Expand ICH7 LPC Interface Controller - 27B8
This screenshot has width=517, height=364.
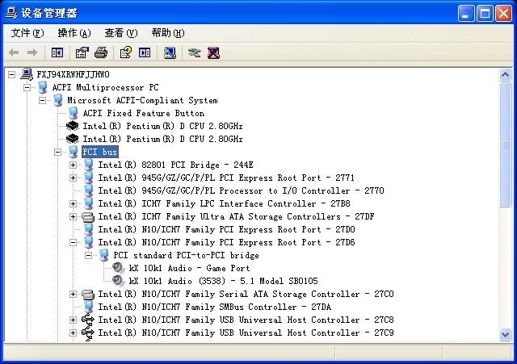coord(74,203)
